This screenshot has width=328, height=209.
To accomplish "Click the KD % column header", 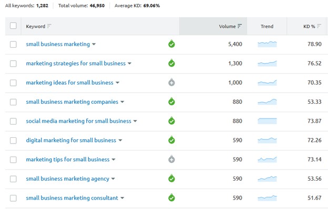I will pyautogui.click(x=306, y=26).
